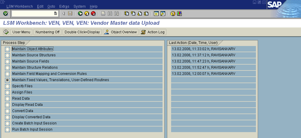Open the Extras menu
Viewport: 301px width, 138px height.
64,6
